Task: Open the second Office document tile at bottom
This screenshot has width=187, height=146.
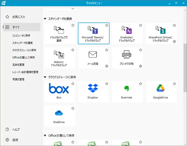Action: click(93, 143)
